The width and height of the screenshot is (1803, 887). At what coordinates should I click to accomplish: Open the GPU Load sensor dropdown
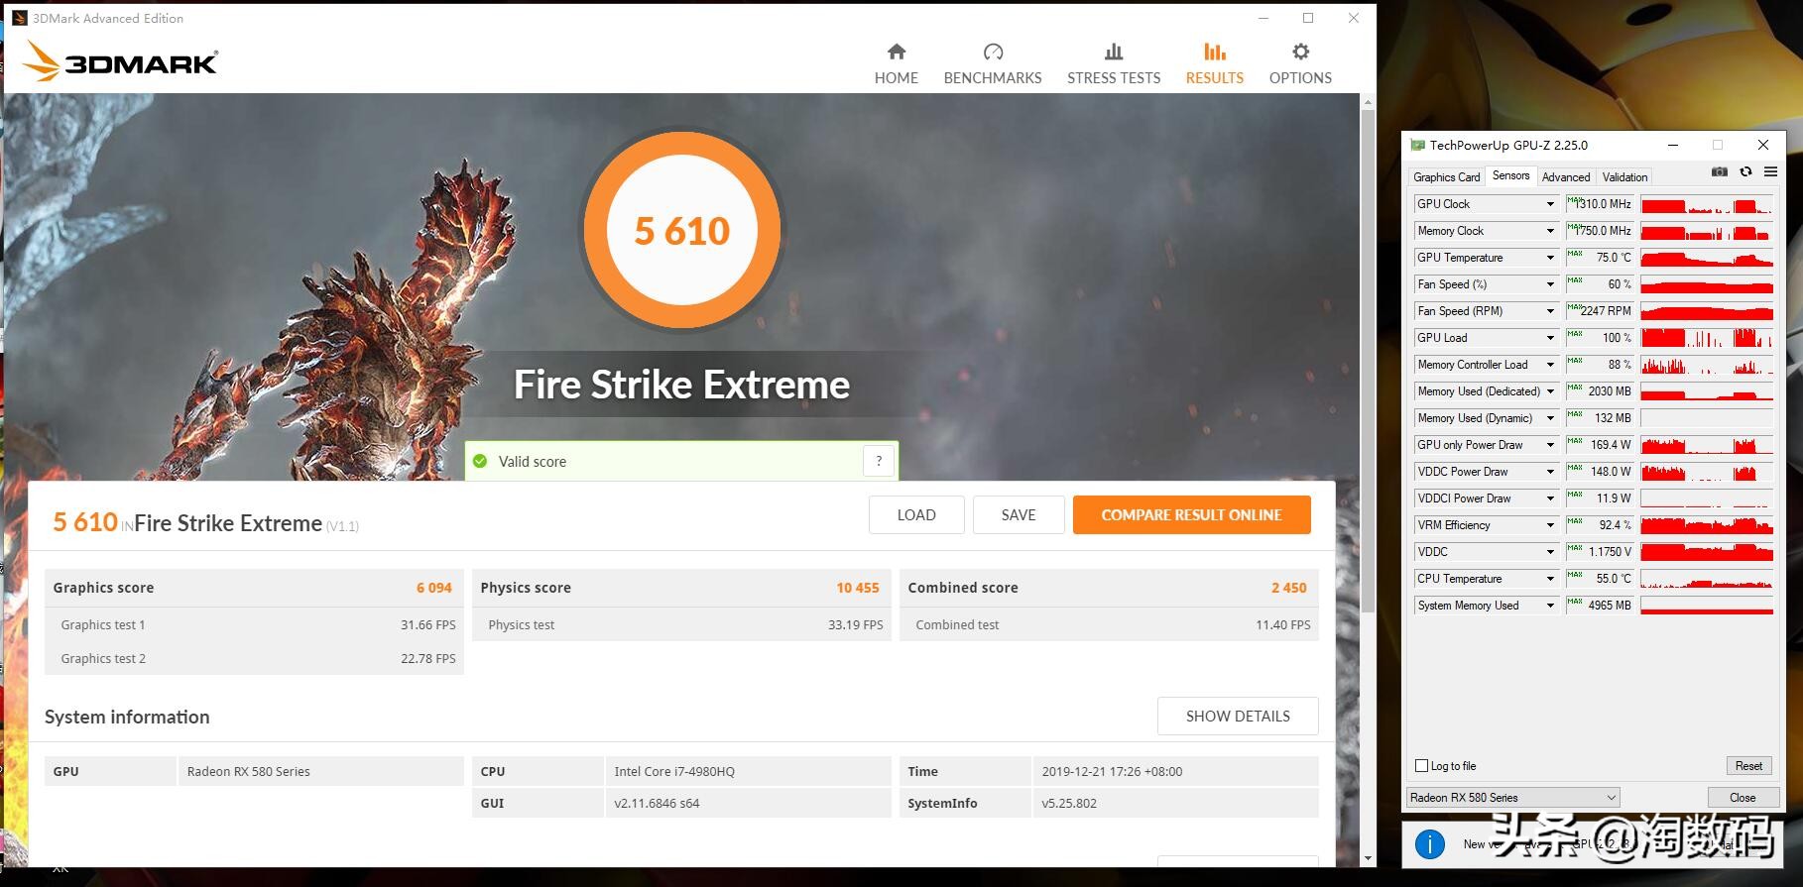(x=1550, y=338)
